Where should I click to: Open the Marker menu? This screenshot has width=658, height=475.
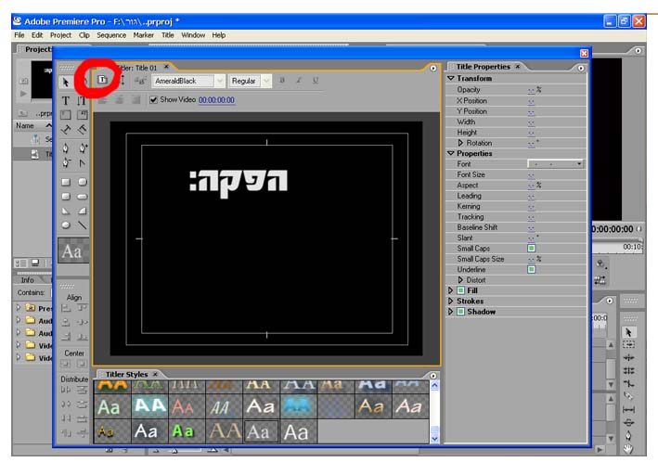tap(144, 35)
